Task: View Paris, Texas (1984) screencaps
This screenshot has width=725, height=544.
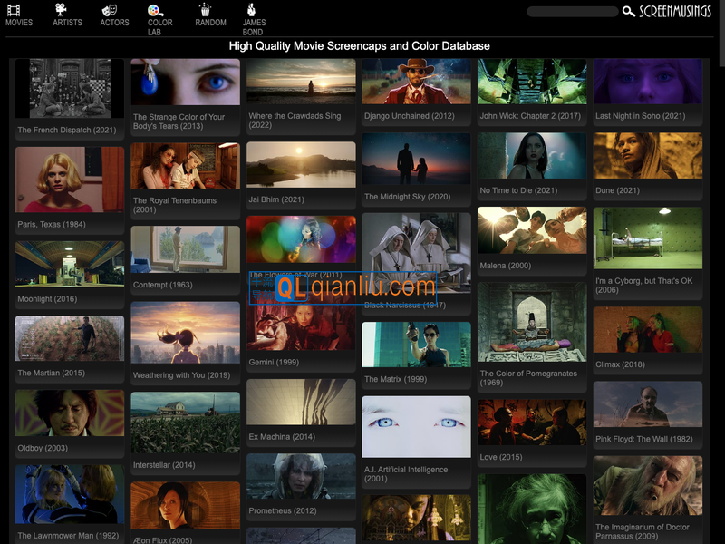Action: 70,180
